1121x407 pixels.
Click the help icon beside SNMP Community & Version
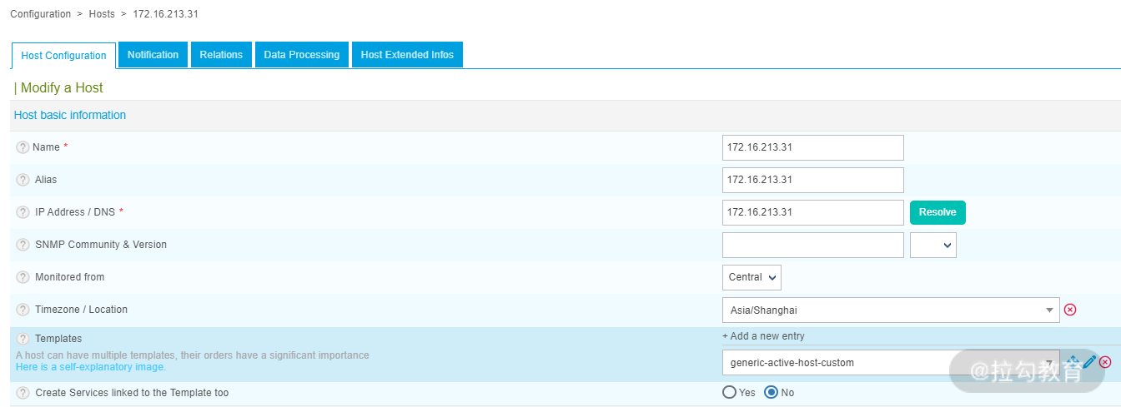(23, 245)
